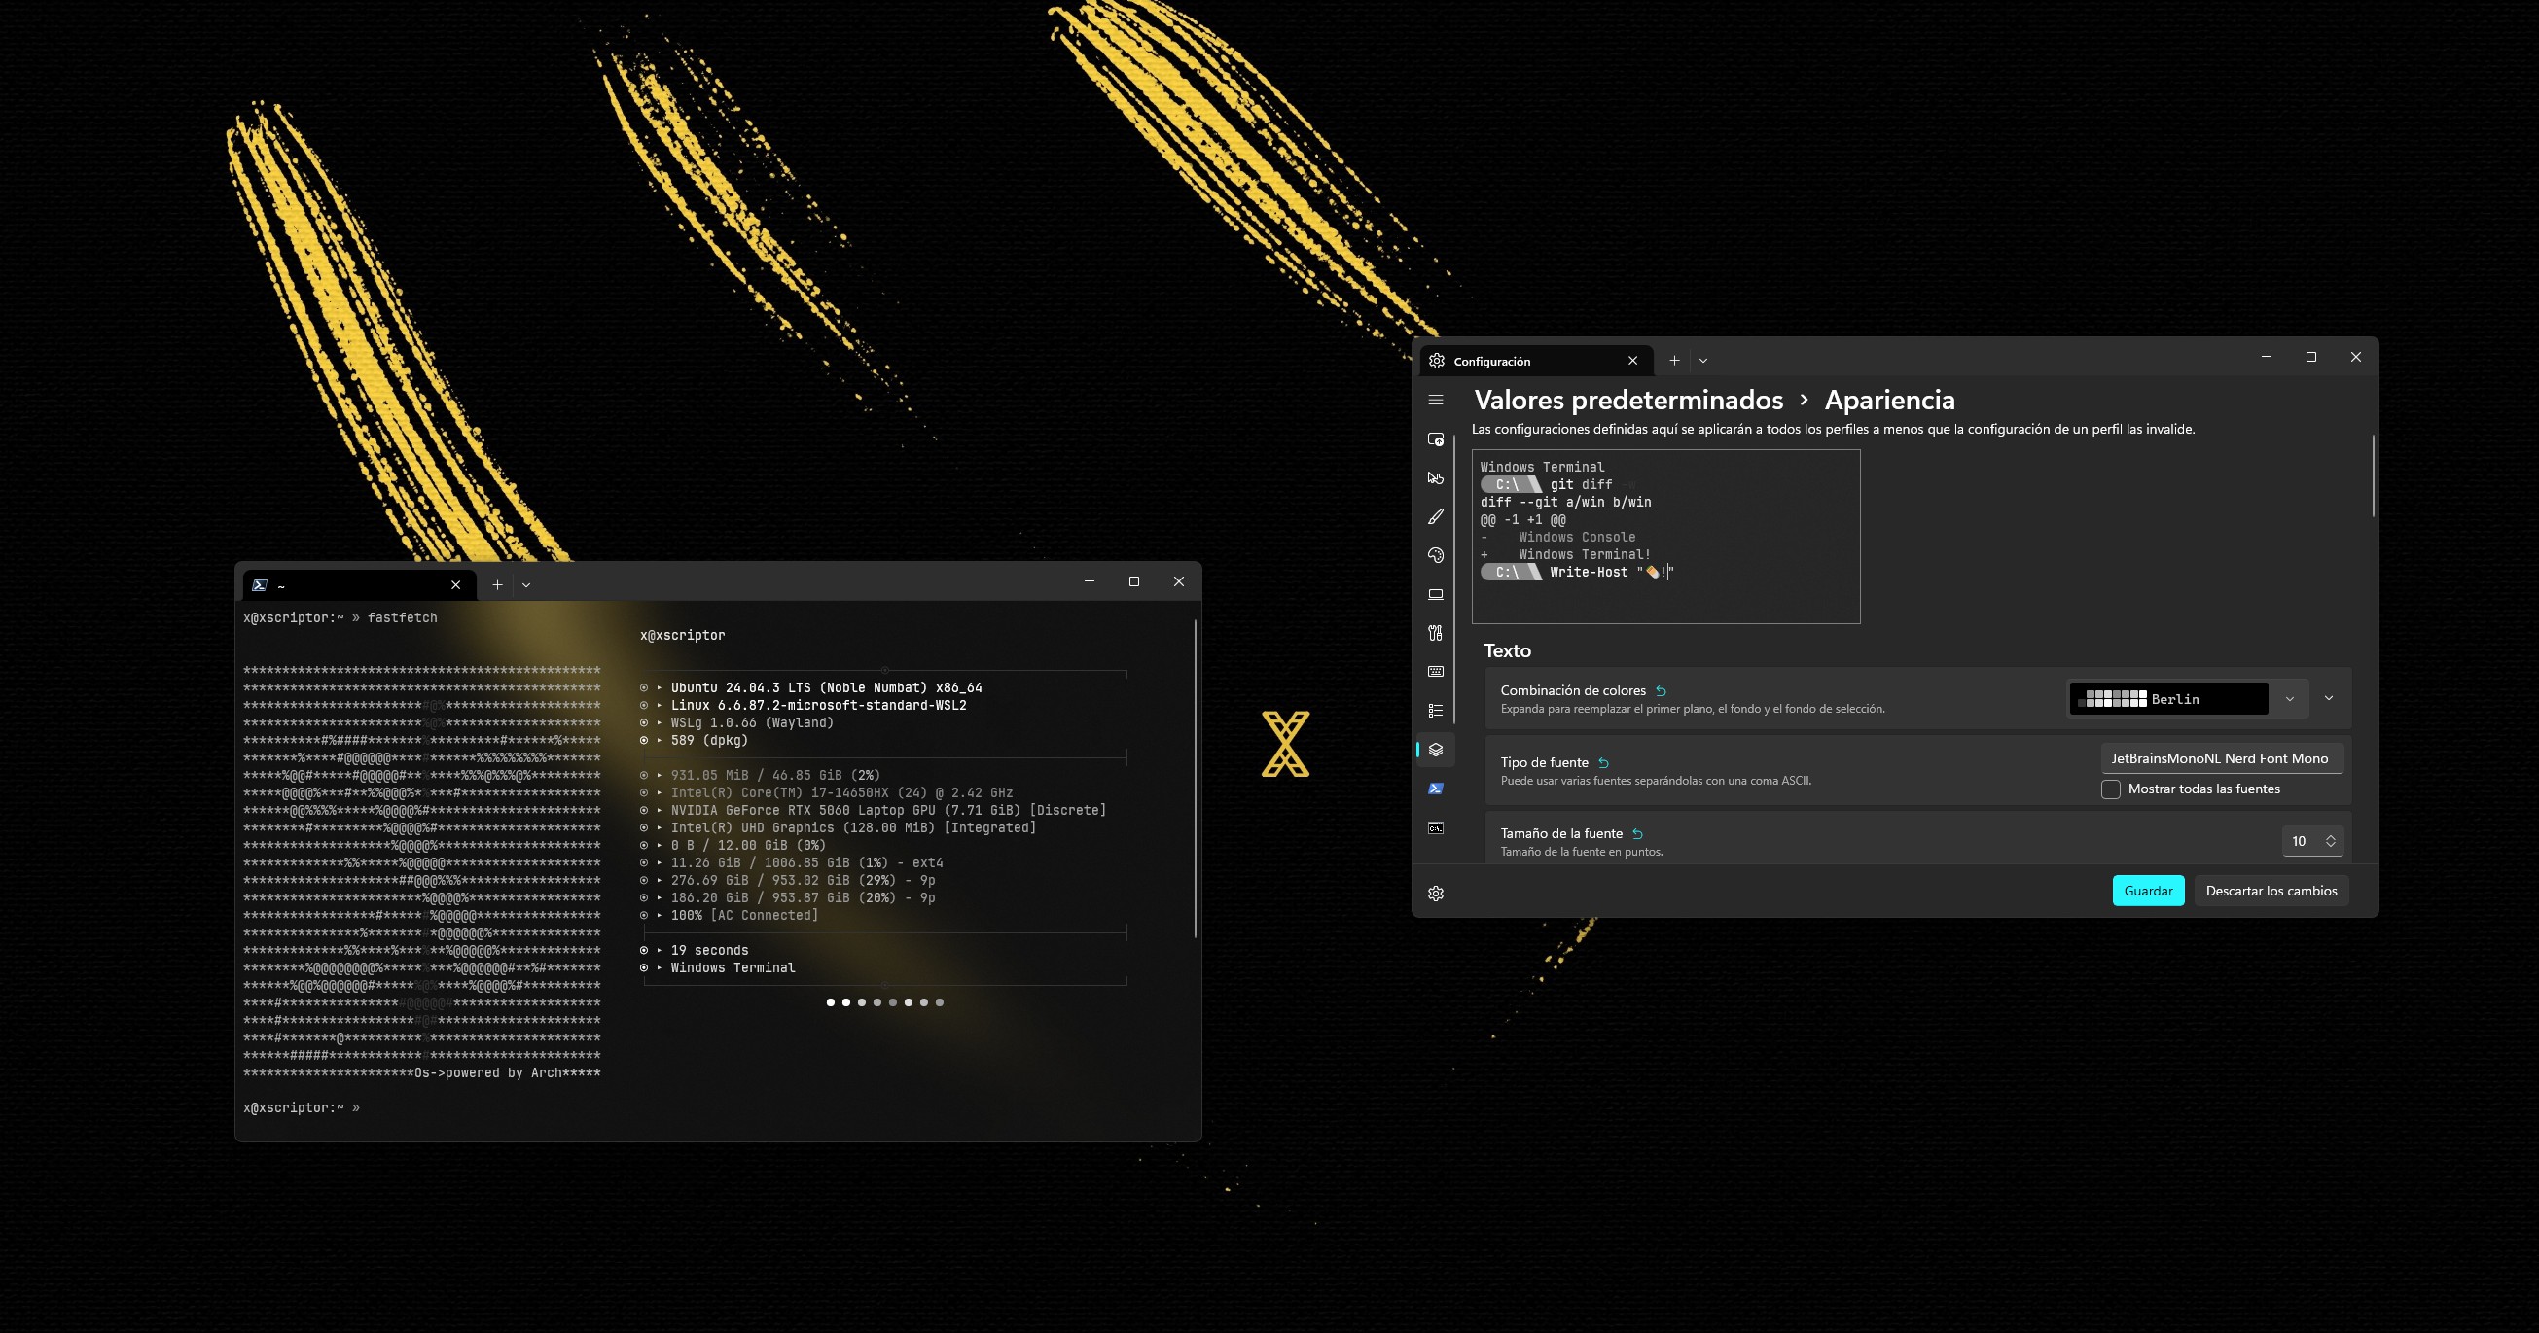2539x1333 pixels.
Task: Open the Startup settings page icon
Action: click(1435, 439)
